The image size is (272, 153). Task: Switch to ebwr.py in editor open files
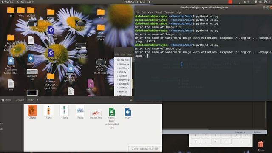[124, 92]
